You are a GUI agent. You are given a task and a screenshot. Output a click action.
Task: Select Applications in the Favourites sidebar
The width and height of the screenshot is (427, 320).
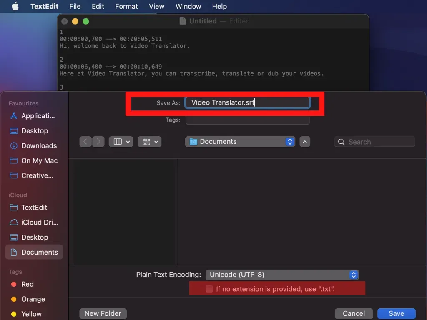click(x=34, y=116)
